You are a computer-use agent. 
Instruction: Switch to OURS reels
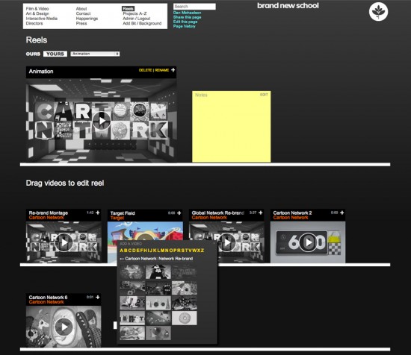(33, 54)
